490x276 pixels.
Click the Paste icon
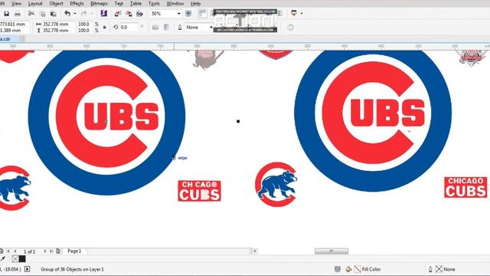(54, 14)
